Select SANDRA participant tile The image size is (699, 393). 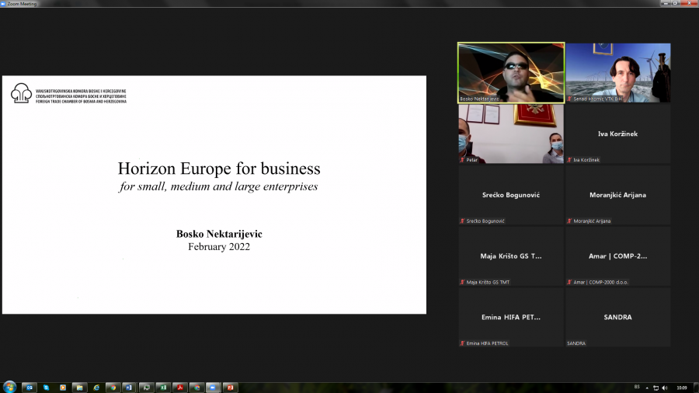618,317
